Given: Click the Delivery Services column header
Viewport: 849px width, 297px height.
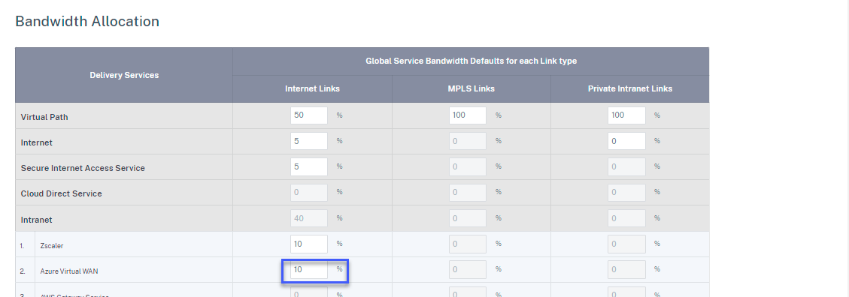Looking at the screenshot, I should tap(124, 75).
